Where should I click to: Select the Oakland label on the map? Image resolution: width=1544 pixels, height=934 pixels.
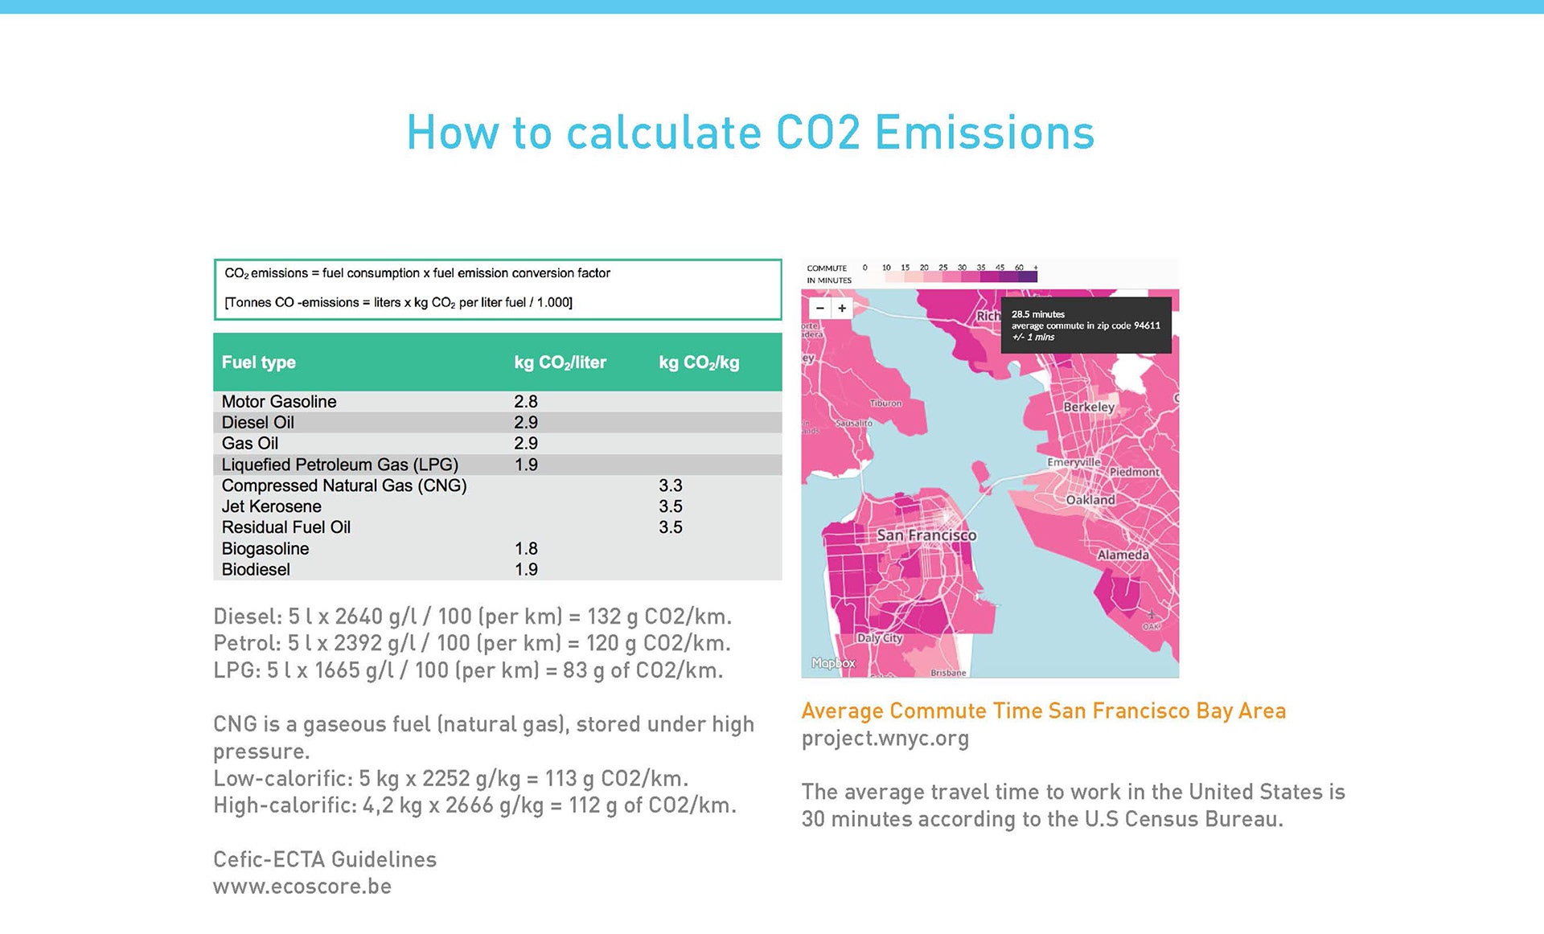click(1090, 500)
